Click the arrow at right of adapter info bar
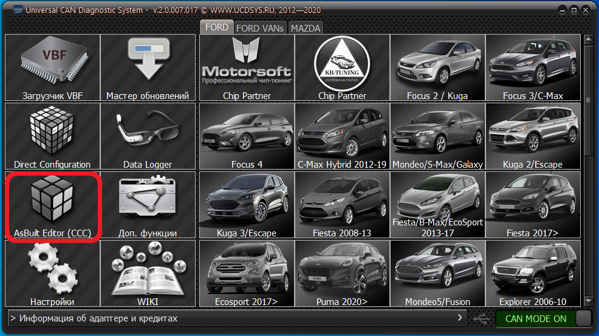 (459, 318)
